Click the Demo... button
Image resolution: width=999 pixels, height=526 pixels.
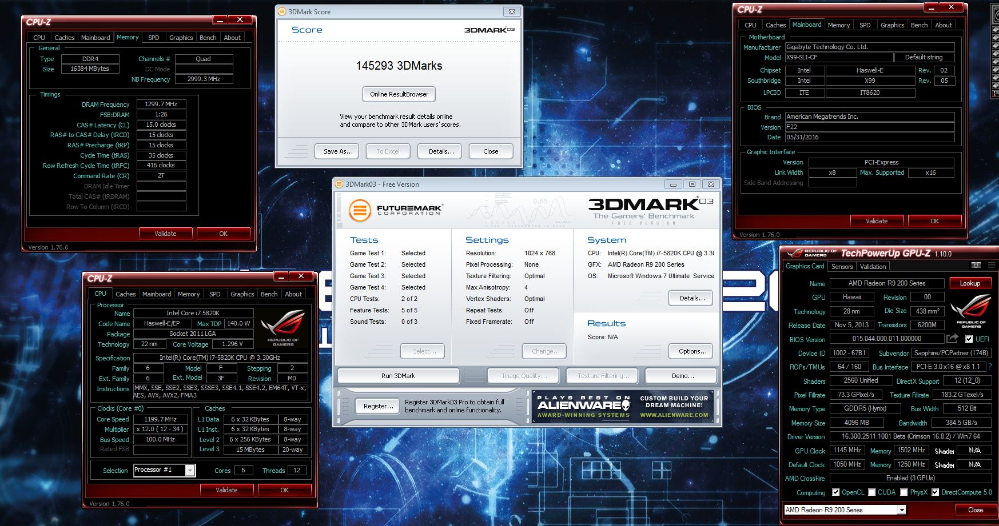pos(680,376)
